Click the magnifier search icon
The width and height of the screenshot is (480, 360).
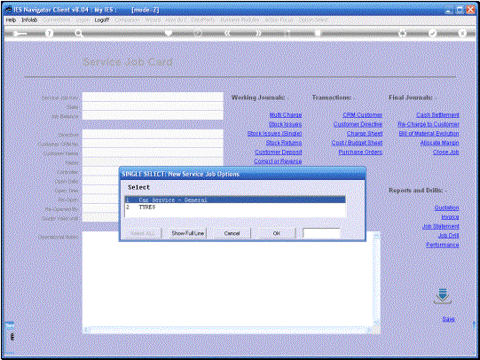pos(79,34)
